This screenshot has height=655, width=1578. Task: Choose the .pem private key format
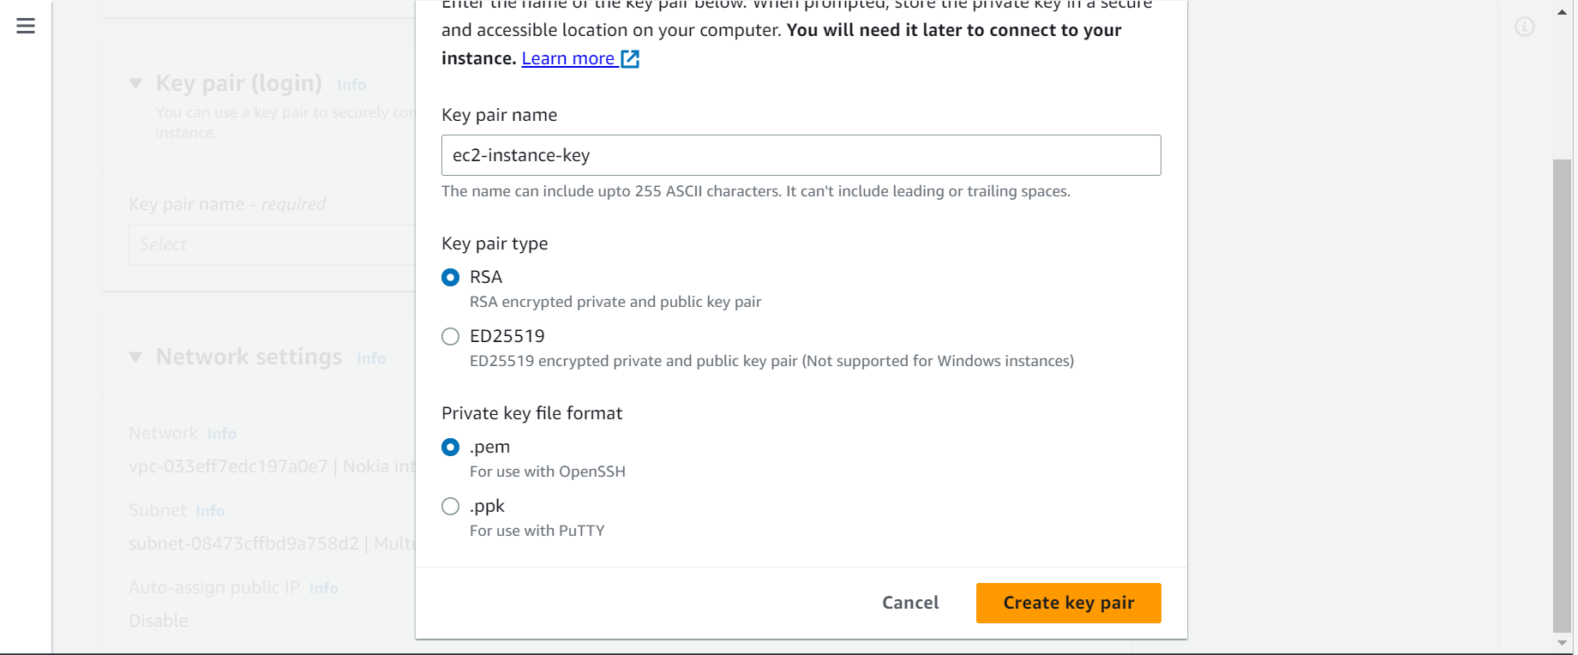(450, 448)
